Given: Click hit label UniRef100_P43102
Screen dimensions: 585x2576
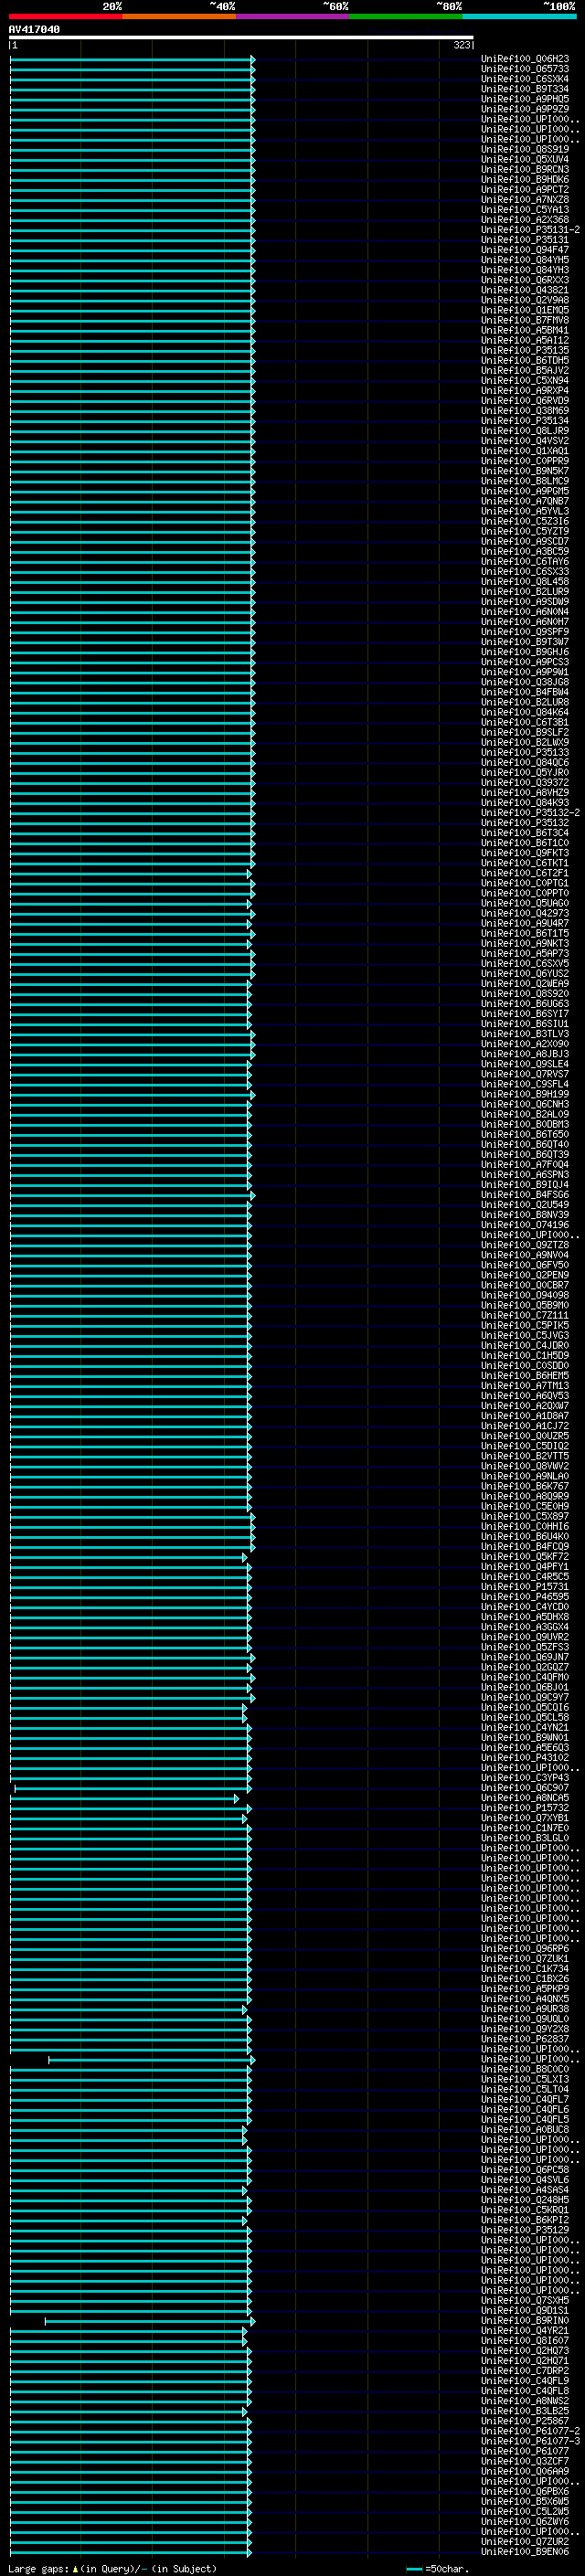Looking at the screenshot, I should point(525,1758).
